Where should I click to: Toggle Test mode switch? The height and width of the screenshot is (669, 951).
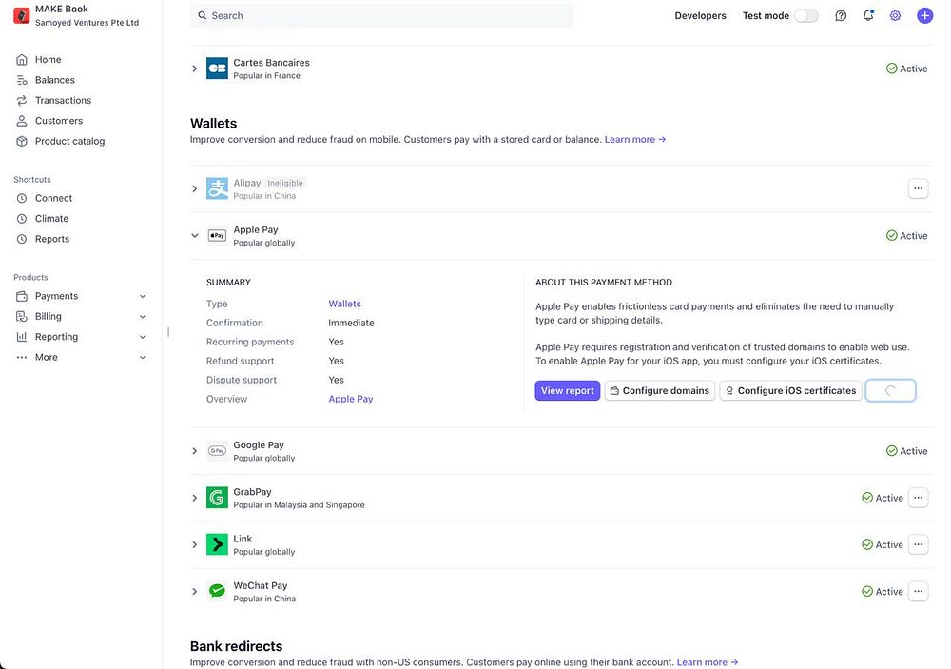pyautogui.click(x=806, y=16)
